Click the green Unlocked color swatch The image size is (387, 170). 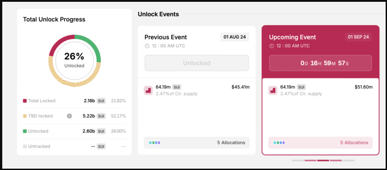pyautogui.click(x=25, y=131)
